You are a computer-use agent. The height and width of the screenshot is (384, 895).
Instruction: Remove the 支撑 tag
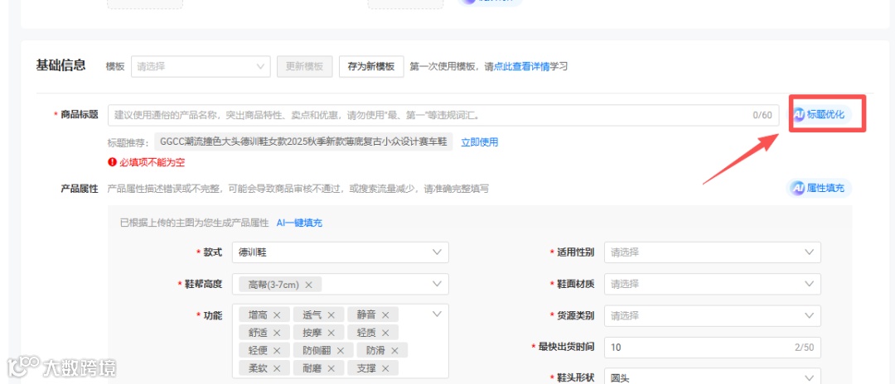385,368
